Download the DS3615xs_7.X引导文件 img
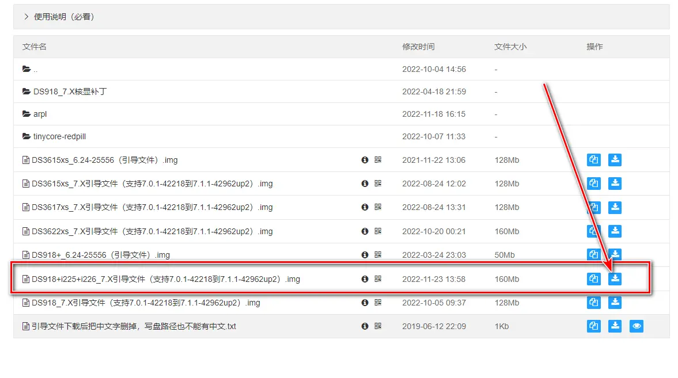 (615, 184)
